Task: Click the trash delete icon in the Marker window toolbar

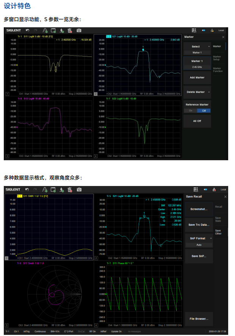Action: [x=69, y=30]
